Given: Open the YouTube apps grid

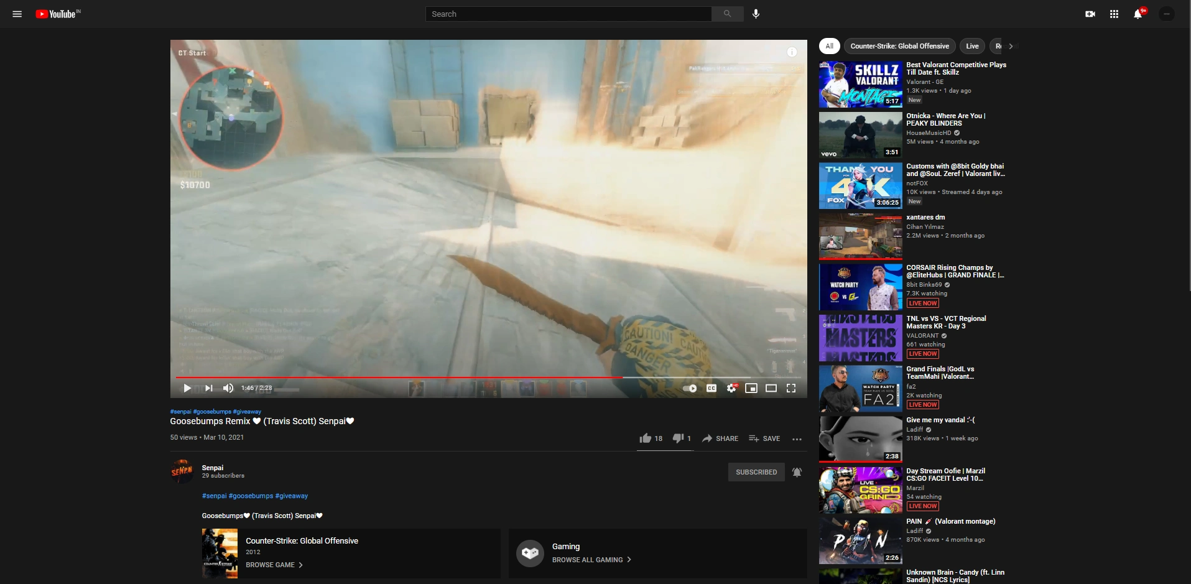Looking at the screenshot, I should pos(1114,14).
